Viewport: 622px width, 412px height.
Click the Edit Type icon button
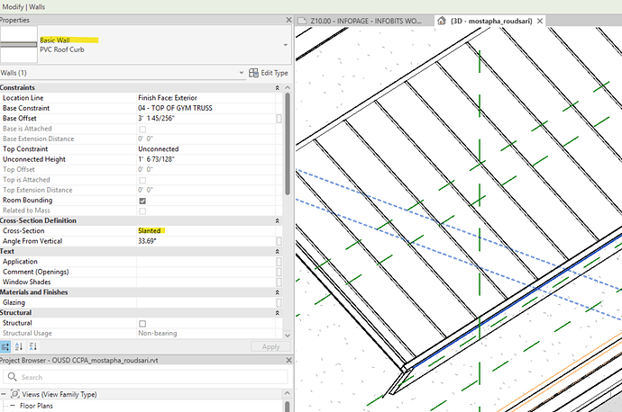(x=254, y=72)
